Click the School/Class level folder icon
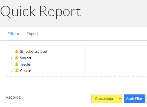Screen dimensions: 147x107 point(16,51)
